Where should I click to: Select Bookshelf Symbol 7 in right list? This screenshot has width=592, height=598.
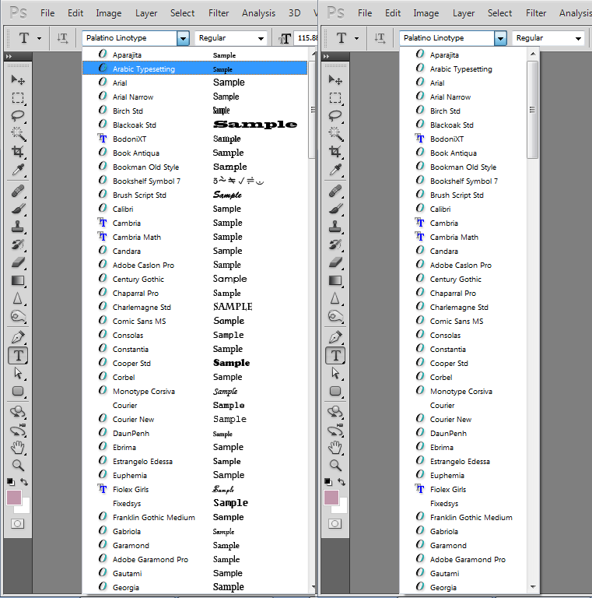pyautogui.click(x=464, y=181)
